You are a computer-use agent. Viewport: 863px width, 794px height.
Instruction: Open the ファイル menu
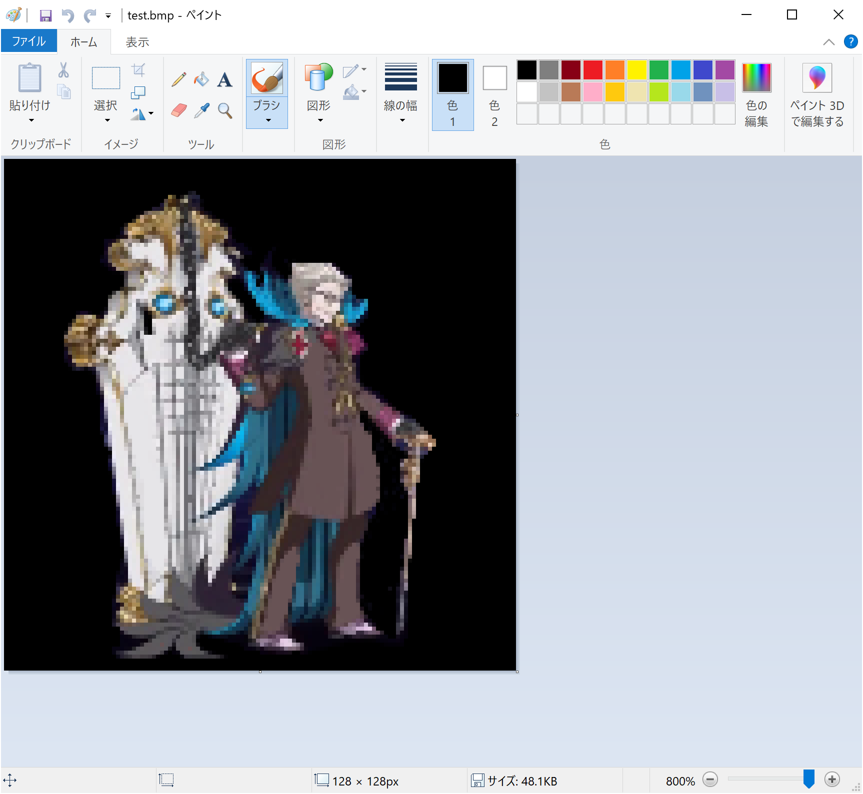coord(29,41)
